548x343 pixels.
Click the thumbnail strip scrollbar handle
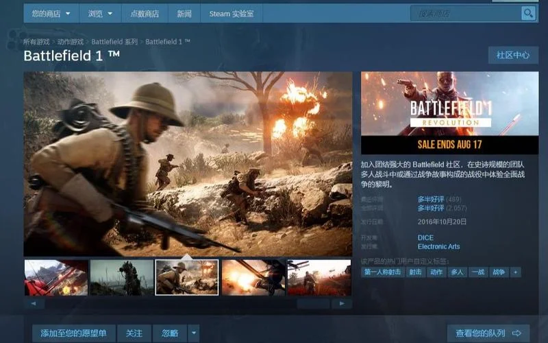click(x=313, y=303)
